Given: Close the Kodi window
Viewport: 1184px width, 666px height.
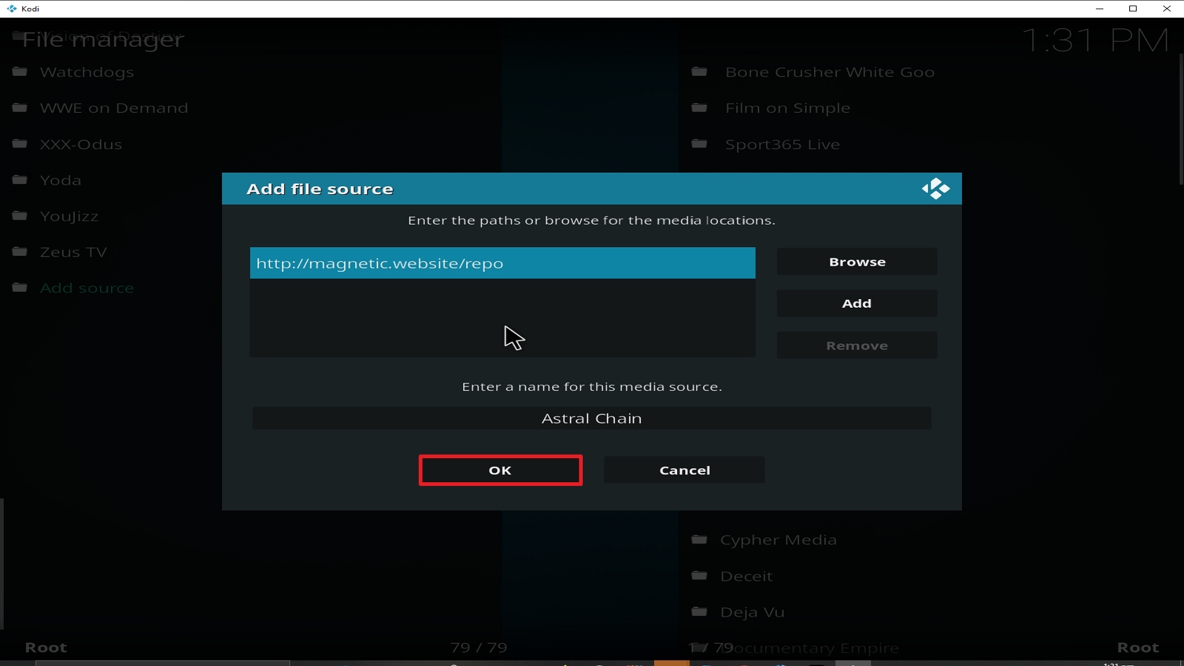Looking at the screenshot, I should pos(1167,9).
